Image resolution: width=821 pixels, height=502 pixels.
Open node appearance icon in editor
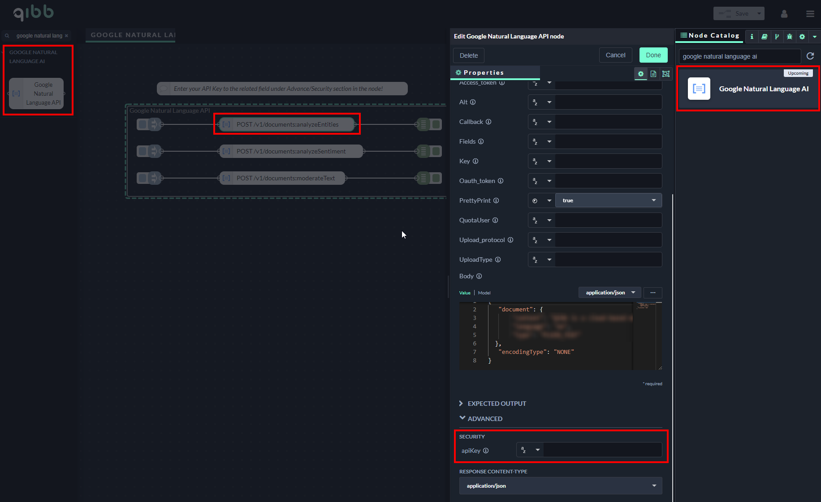coord(666,74)
